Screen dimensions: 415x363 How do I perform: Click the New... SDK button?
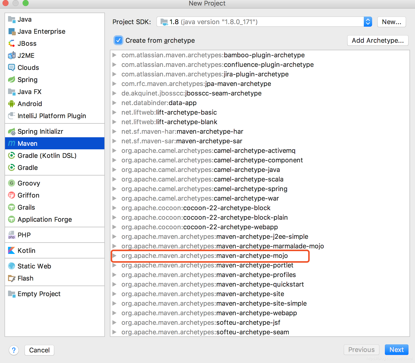[392, 22]
